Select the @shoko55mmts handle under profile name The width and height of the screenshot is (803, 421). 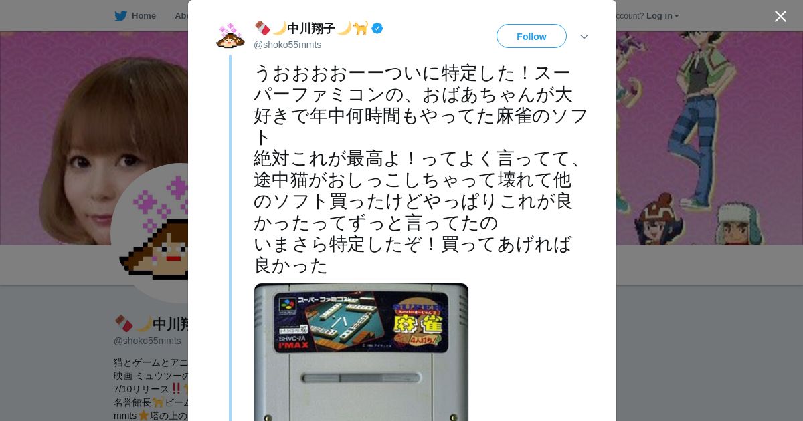click(147, 341)
